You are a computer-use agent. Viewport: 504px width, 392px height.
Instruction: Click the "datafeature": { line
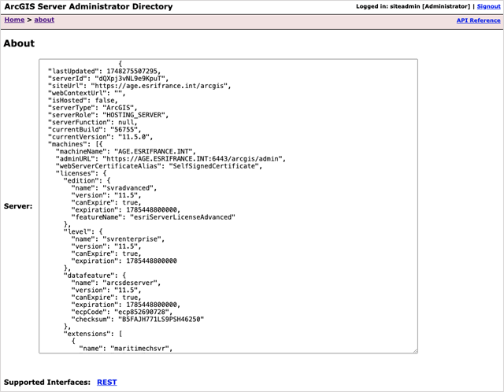94,276
